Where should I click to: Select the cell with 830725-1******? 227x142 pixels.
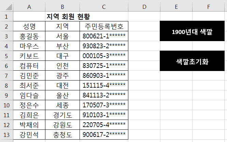(104, 66)
